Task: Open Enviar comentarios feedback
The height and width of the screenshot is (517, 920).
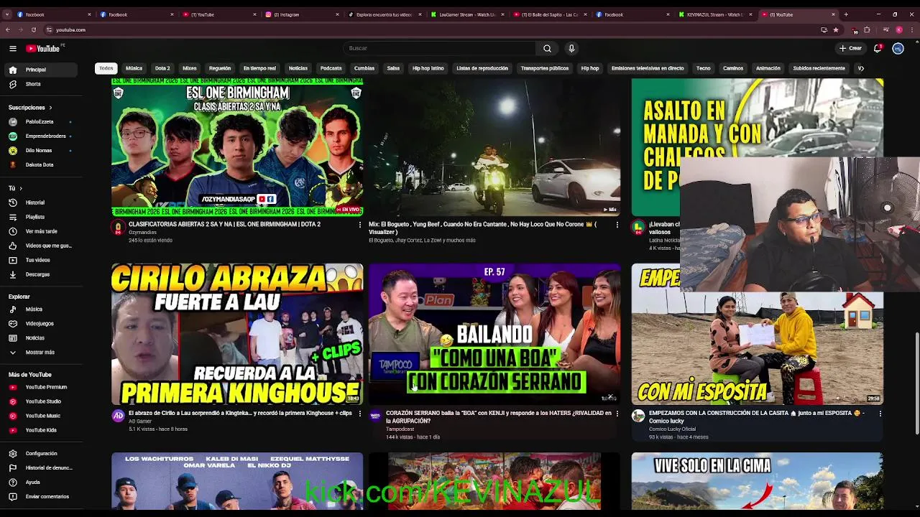Action: click(x=40, y=497)
